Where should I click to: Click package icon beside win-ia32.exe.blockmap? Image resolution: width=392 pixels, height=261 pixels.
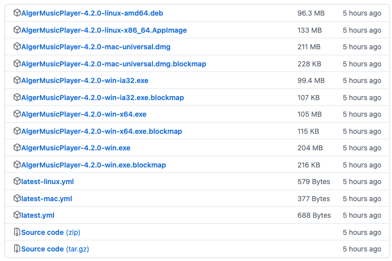17,97
